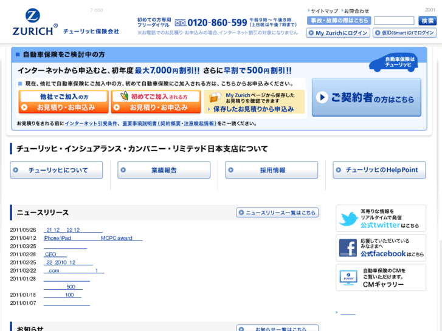Click the Twitter bird icon

click(x=348, y=219)
